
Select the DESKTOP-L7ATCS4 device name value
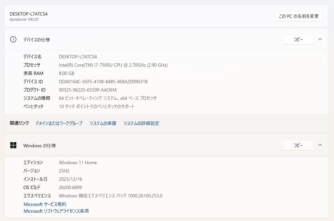pyautogui.click(x=78, y=57)
